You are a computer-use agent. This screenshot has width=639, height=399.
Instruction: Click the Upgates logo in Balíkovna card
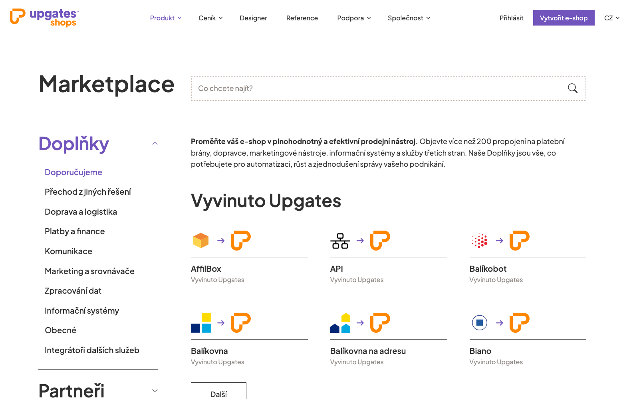point(241,323)
